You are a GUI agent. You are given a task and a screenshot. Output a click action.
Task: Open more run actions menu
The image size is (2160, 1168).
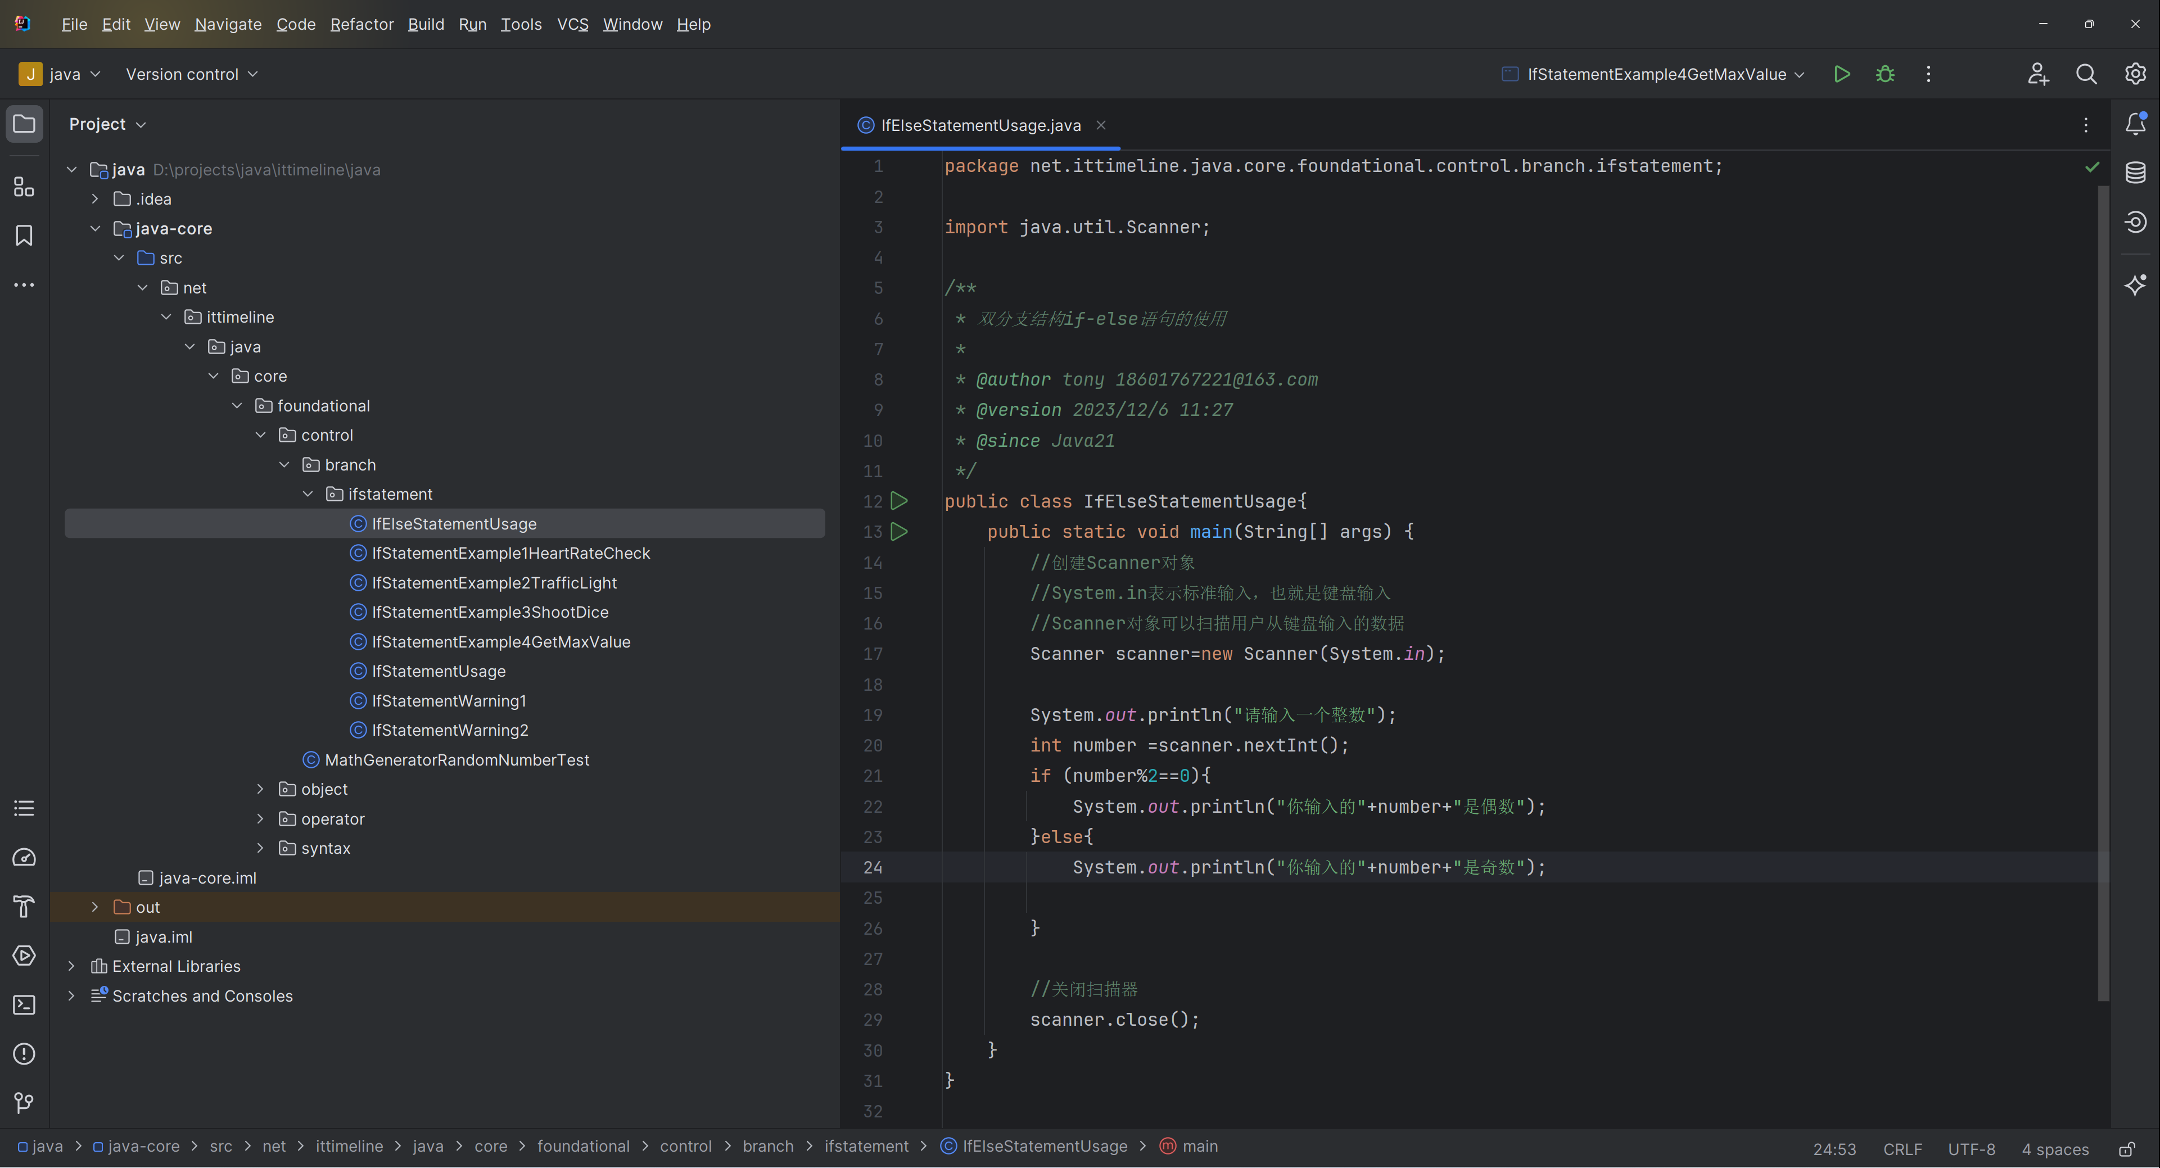(1928, 74)
